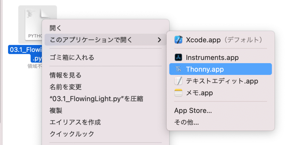
Task: Click the TextEdit (テキストエディット) app icon
Action: [x=179, y=81]
